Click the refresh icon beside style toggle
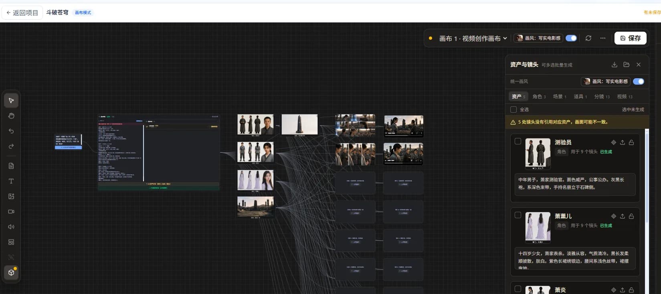 588,38
